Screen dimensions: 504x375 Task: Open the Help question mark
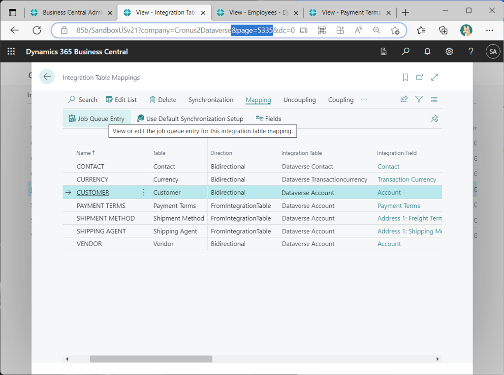tap(471, 52)
